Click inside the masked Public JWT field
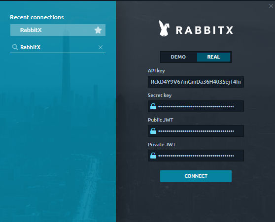Viewport: 275px width, 222px height. pos(196,131)
